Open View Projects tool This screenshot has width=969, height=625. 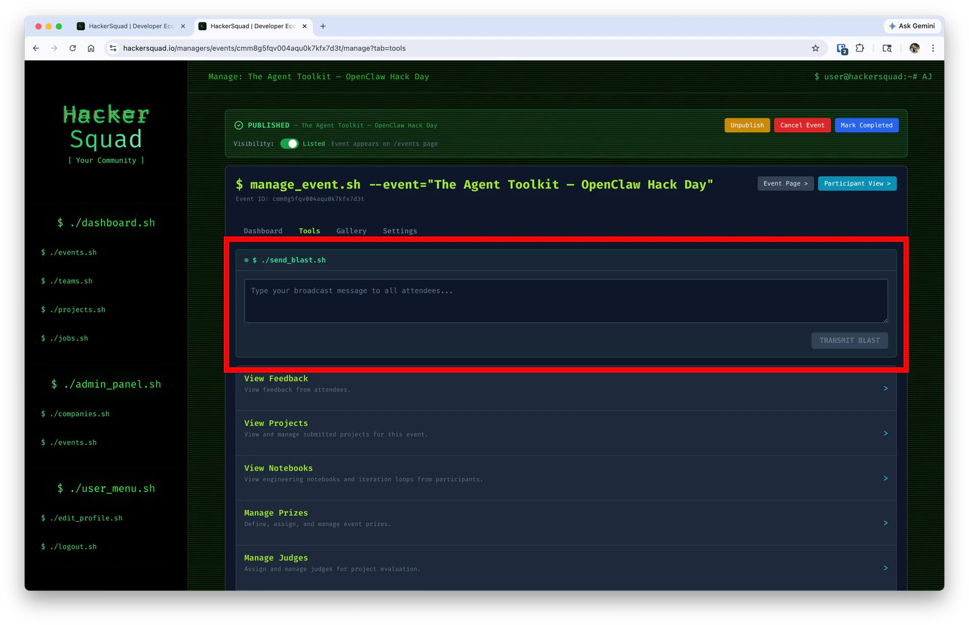566,433
